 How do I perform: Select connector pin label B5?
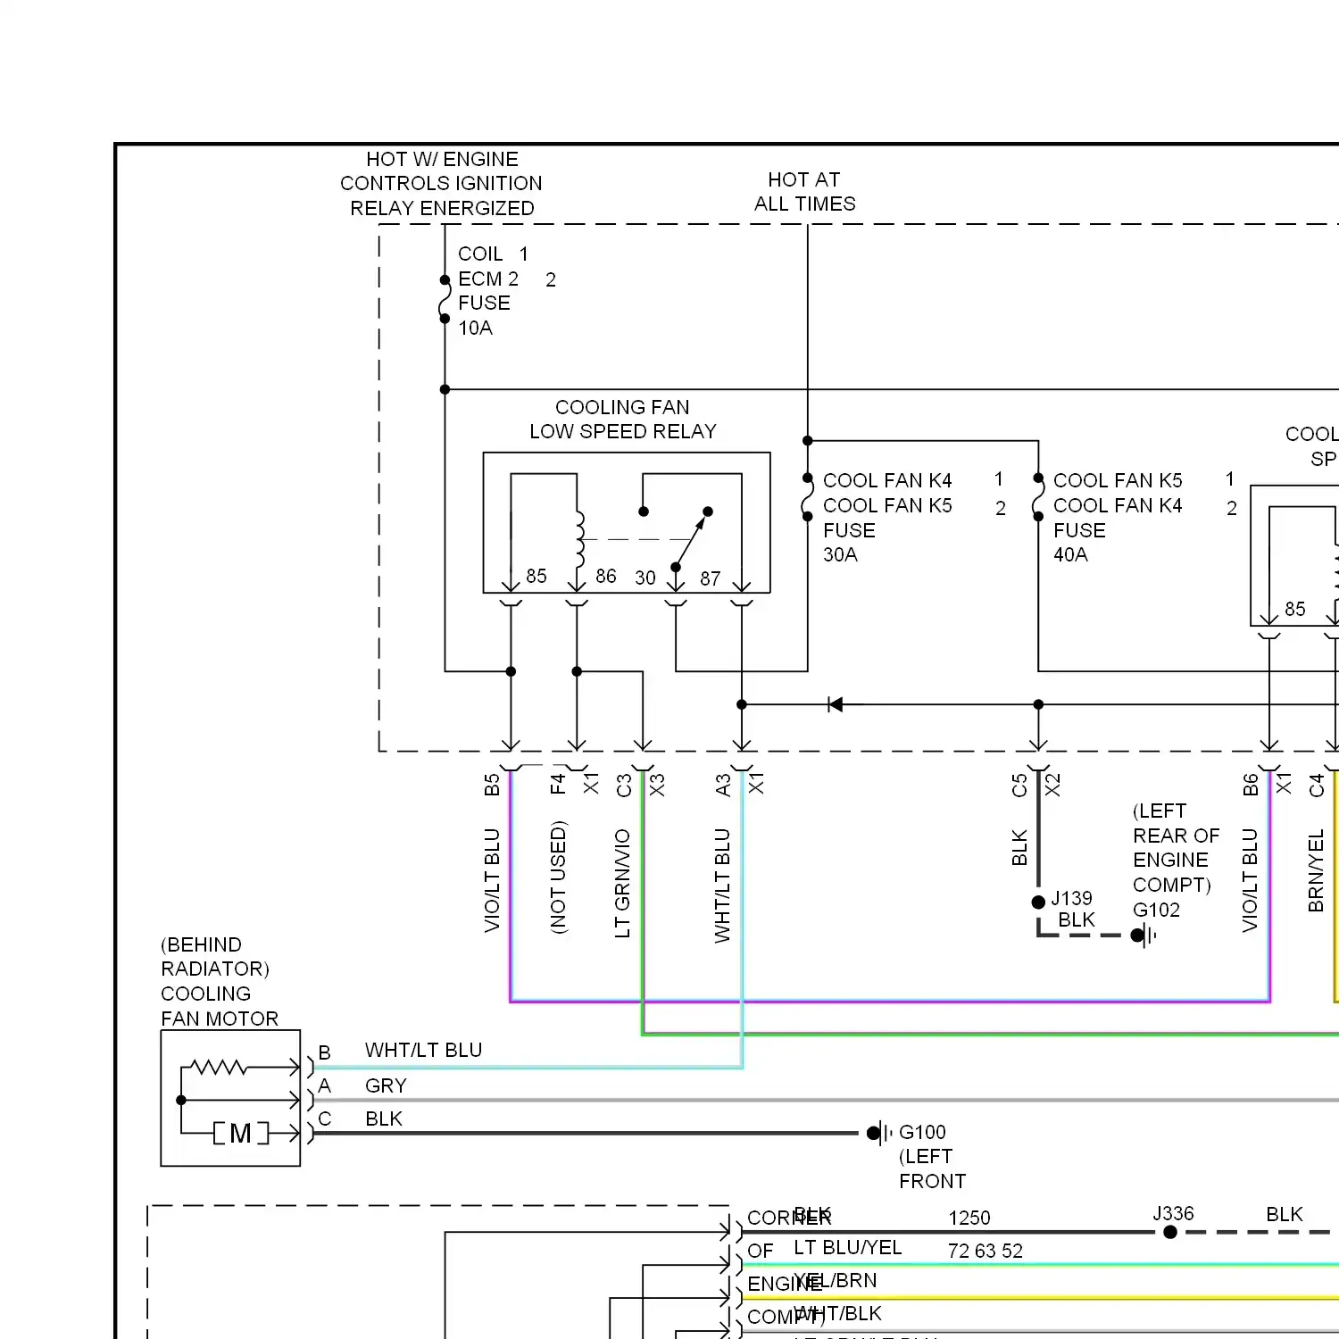pos(492,785)
